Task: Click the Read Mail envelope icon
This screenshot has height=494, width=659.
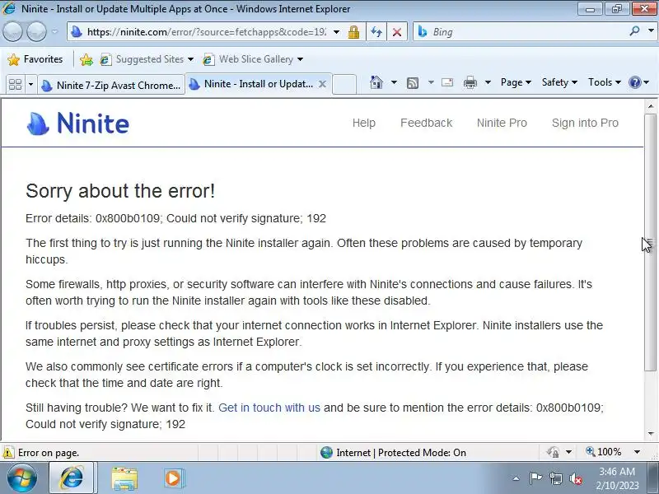Action: [447, 82]
